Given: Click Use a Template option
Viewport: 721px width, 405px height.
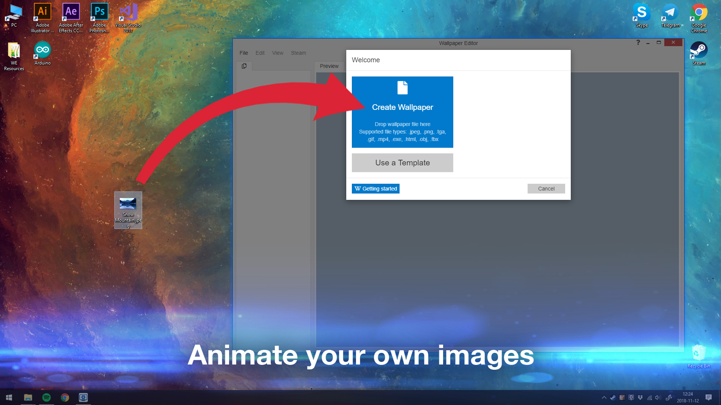Looking at the screenshot, I should [x=402, y=162].
